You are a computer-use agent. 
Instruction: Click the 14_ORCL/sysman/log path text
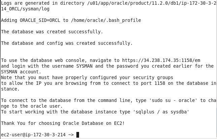(x=25, y=9)
